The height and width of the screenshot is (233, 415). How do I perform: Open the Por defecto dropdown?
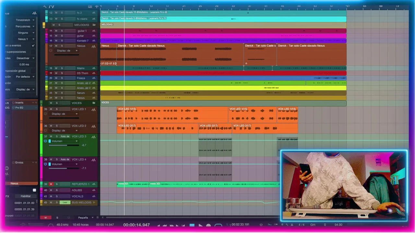tap(24, 77)
